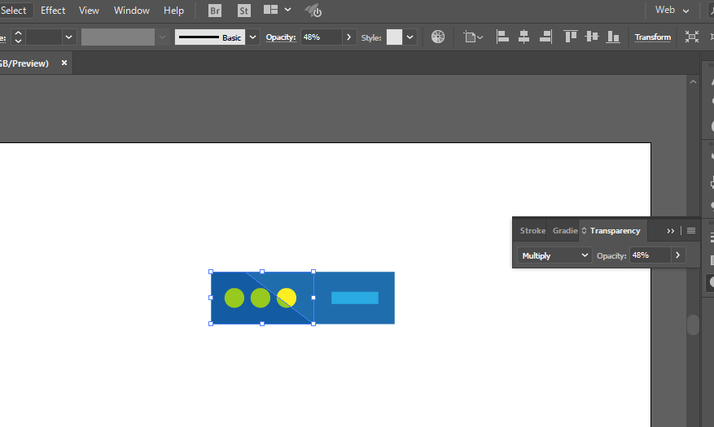Image resolution: width=714 pixels, height=427 pixels.
Task: Open the Multiply blending mode dropdown
Action: point(554,255)
